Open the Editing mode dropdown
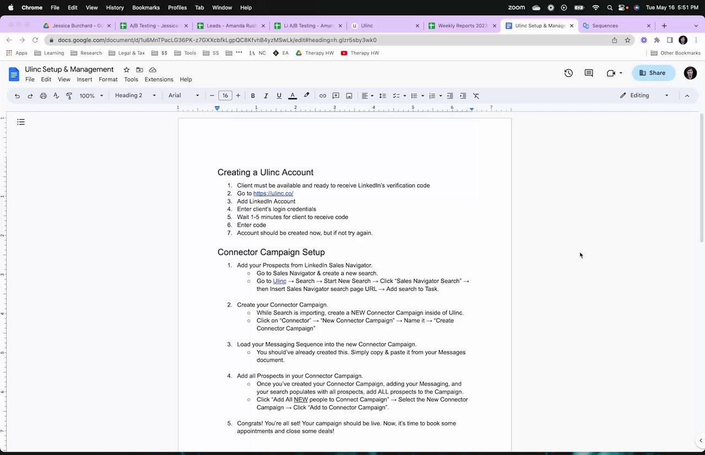Screen dimensions: 705x455 [644, 95]
